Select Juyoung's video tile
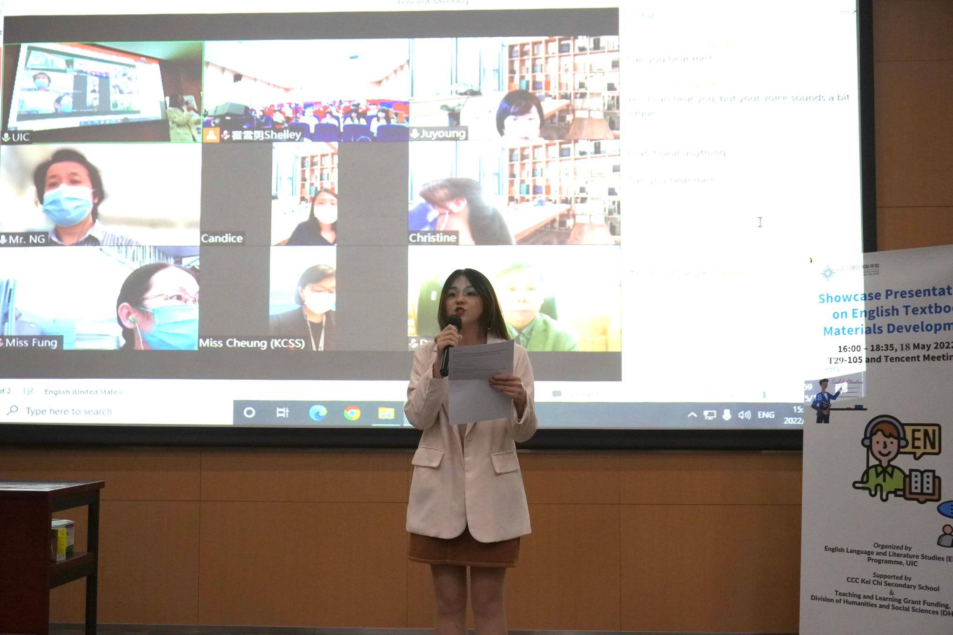Image resolution: width=953 pixels, height=635 pixels. point(514,88)
